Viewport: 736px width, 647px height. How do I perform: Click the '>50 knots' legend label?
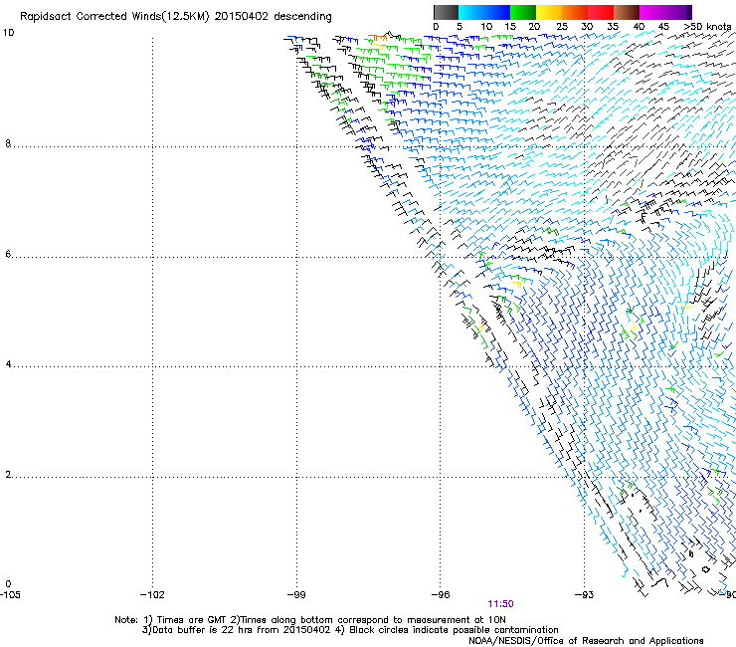707,27
